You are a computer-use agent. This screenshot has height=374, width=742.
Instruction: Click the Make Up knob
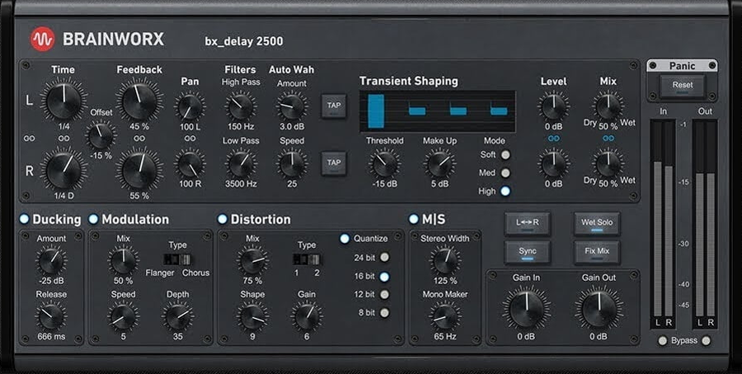click(x=439, y=165)
